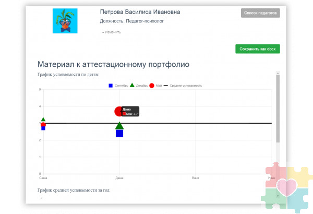Viewport: 313px width, 214px height.
Task: Click Даша's blue September square marker
Action: click(119, 134)
